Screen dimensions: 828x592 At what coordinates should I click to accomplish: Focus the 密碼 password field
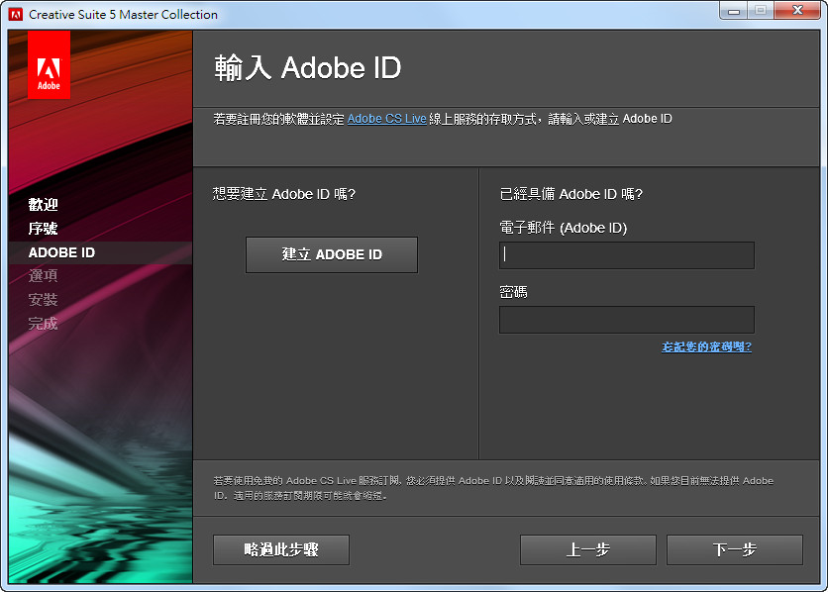click(x=627, y=320)
